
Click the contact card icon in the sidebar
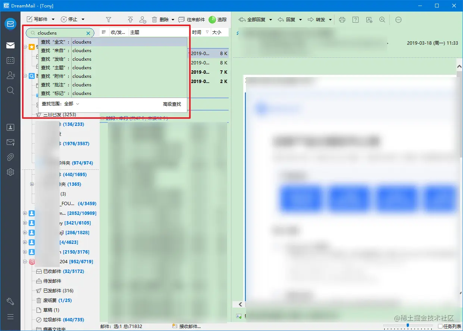10,127
